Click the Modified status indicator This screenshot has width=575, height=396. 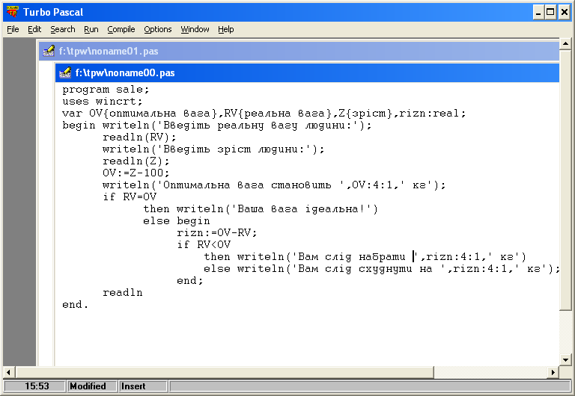coord(91,386)
